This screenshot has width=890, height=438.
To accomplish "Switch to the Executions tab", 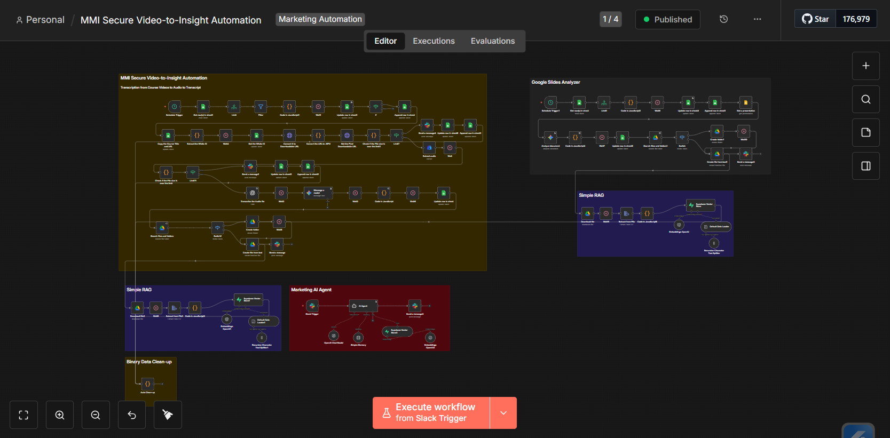I will coord(434,41).
